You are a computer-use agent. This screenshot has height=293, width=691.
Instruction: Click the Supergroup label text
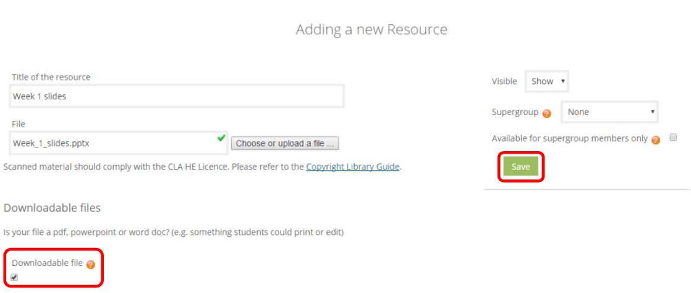point(515,112)
